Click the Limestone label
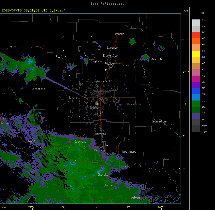215x210 pixels. coord(38,89)
